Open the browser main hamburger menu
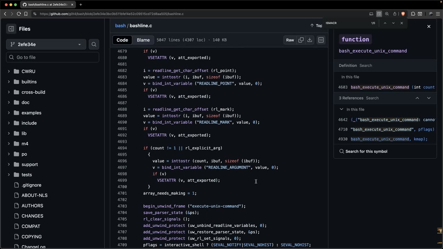Image resolution: width=443 pixels, height=249 pixels. [x=439, y=14]
